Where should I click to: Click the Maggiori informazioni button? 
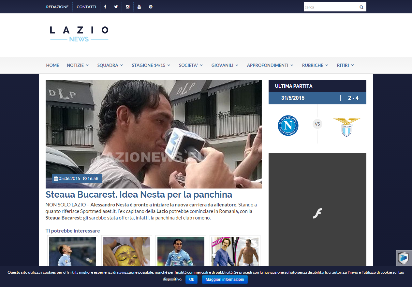click(225, 279)
